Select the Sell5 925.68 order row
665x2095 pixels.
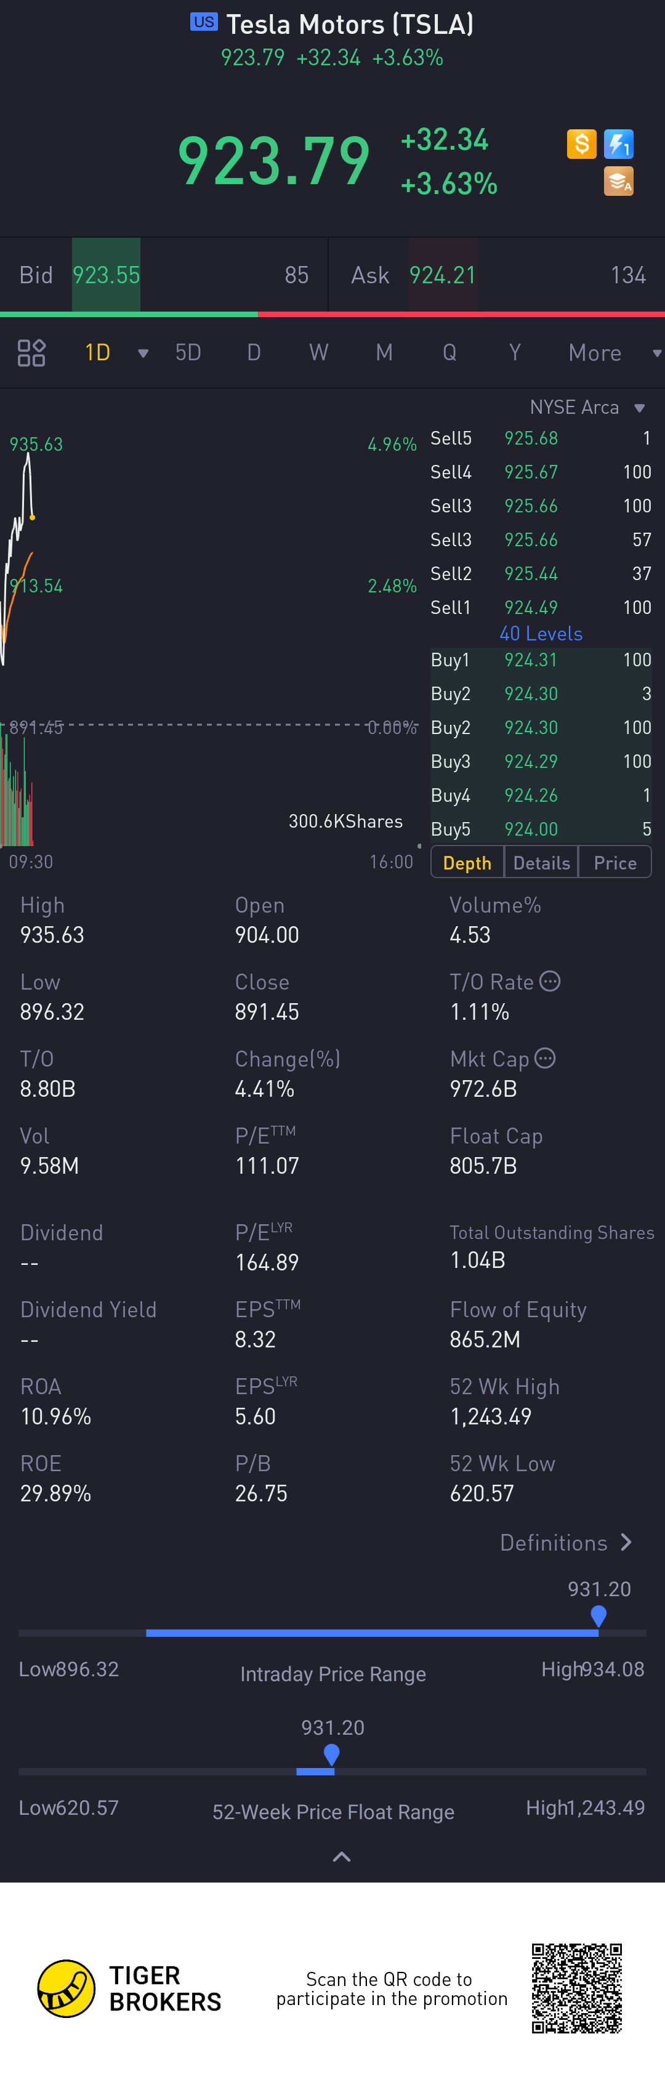(541, 438)
